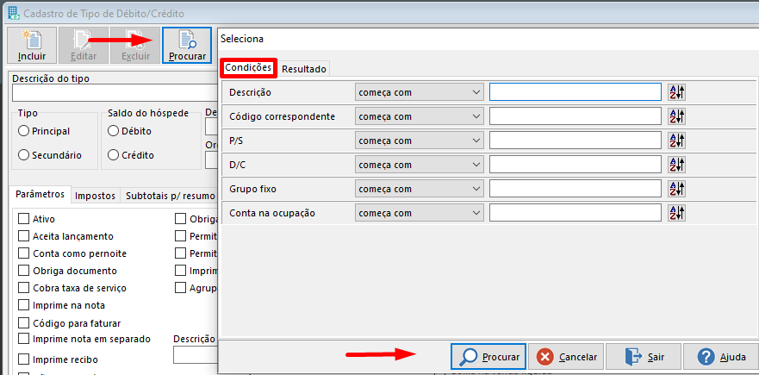
Task: Click the Incluir toolbar button
Action: (x=32, y=46)
